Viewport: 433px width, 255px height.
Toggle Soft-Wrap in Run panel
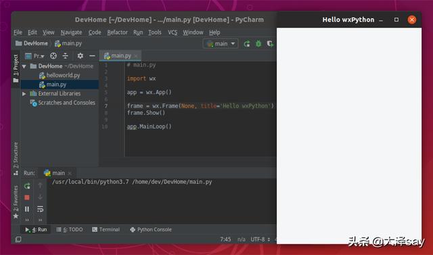[40, 209]
